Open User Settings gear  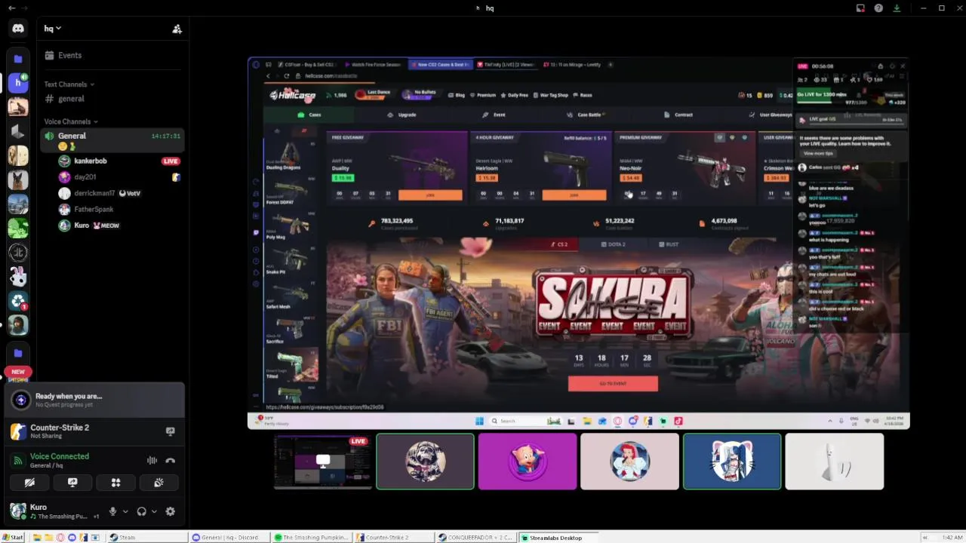pyautogui.click(x=171, y=511)
